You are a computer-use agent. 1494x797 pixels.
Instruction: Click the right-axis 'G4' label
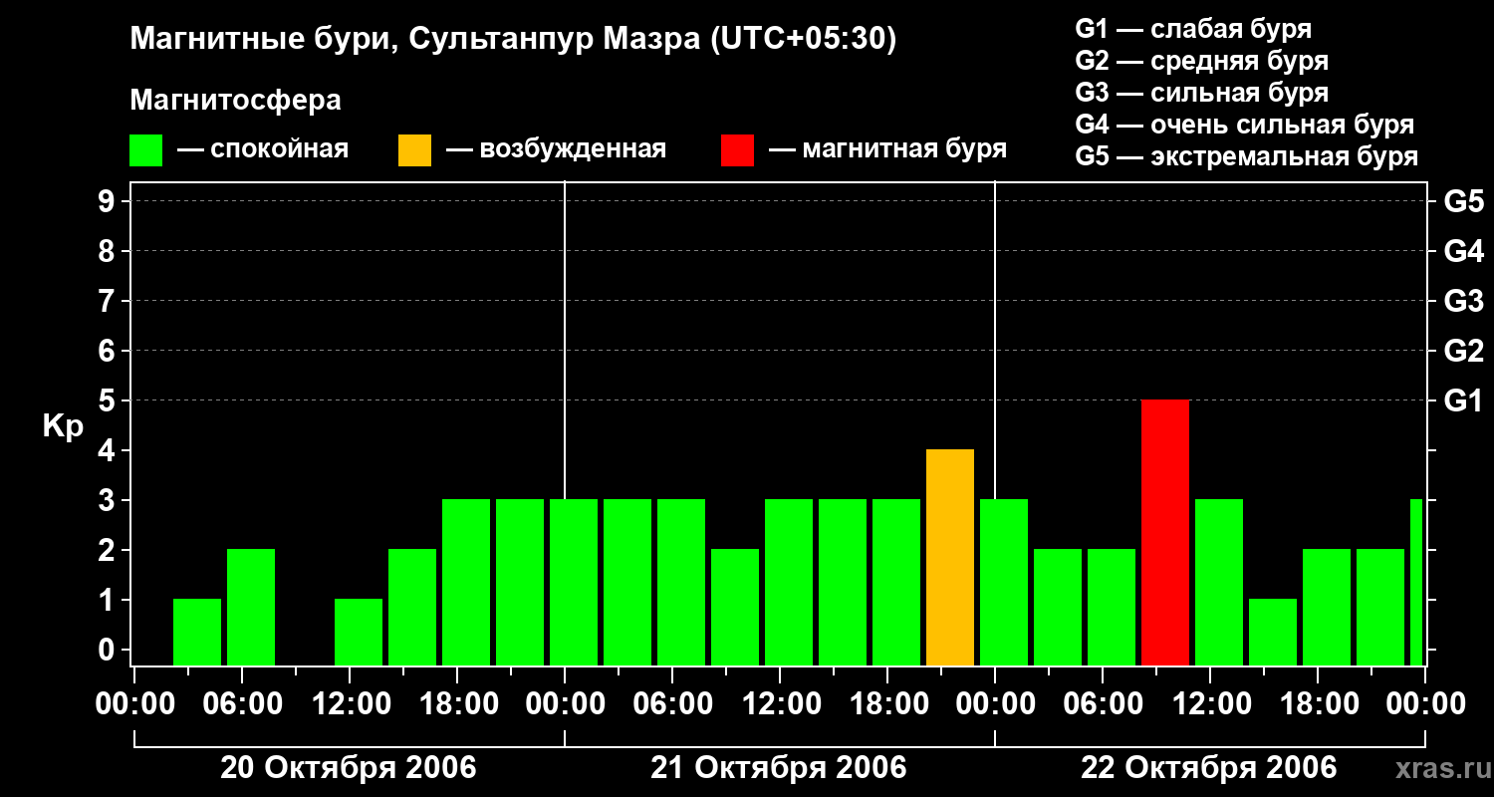point(1463,251)
